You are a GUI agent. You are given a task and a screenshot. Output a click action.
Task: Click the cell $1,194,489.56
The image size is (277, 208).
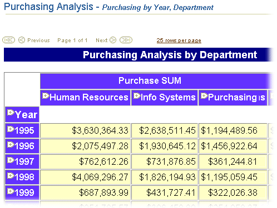click(233, 130)
